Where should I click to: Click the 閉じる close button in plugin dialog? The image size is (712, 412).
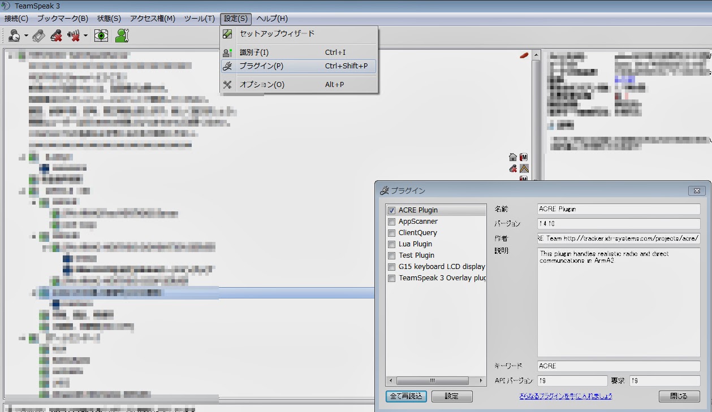[679, 396]
